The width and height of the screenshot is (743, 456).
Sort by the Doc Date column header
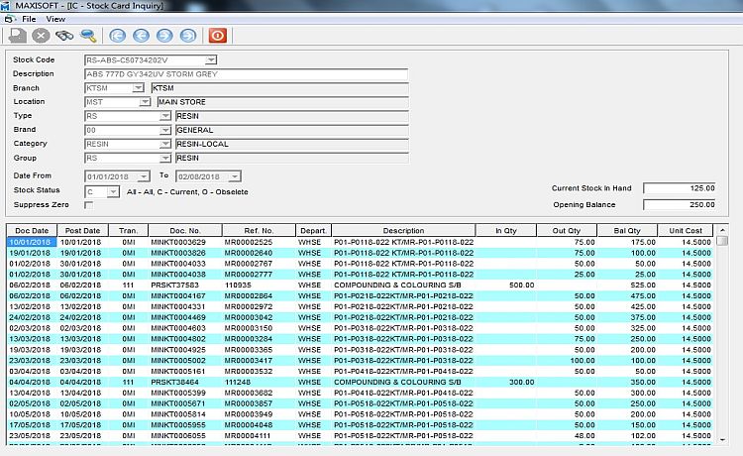coord(31,230)
